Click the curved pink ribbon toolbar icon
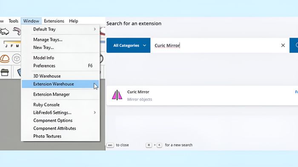The width and height of the screenshot is (298, 167). (x=17, y=31)
